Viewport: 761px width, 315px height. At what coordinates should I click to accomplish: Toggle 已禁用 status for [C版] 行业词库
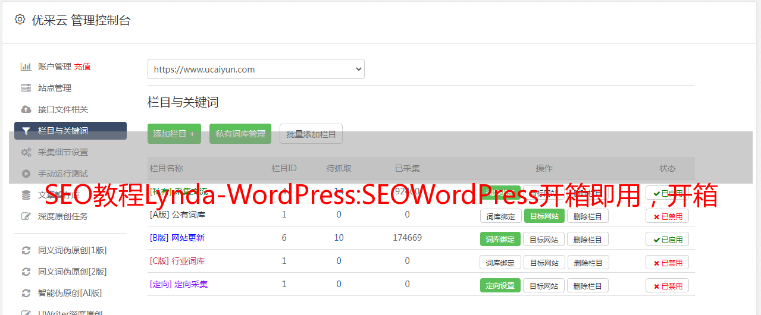(x=668, y=262)
